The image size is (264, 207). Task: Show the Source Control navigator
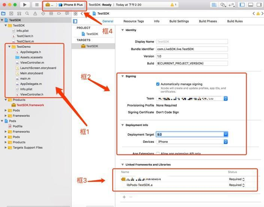click(x=11, y=13)
